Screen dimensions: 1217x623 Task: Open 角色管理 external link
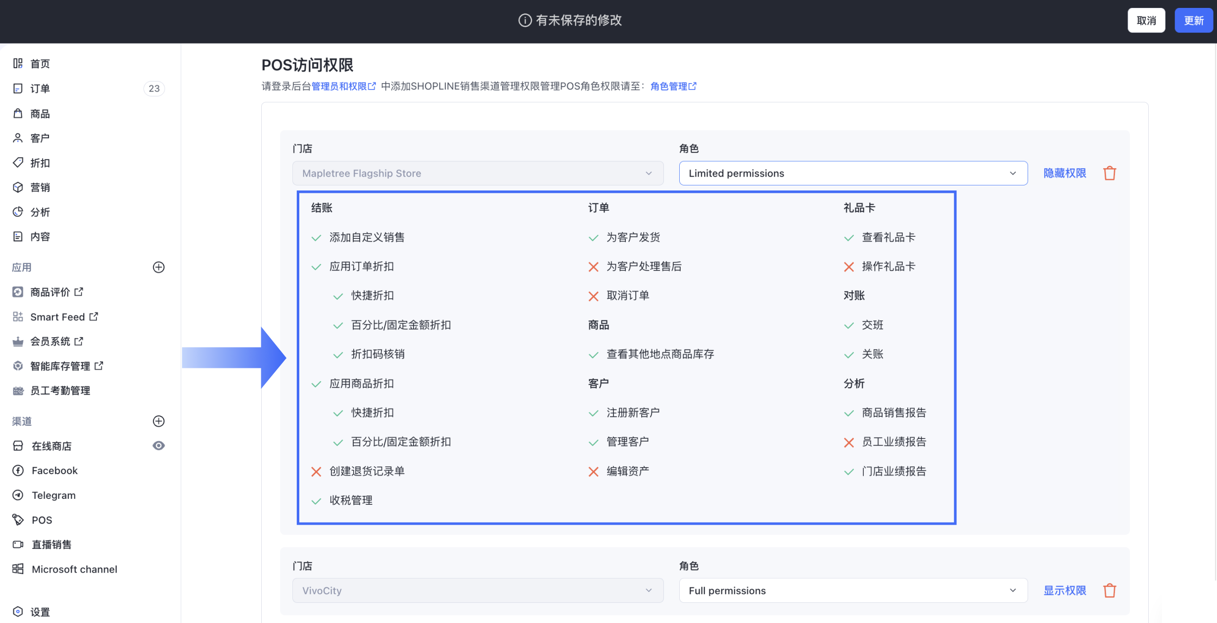click(672, 87)
